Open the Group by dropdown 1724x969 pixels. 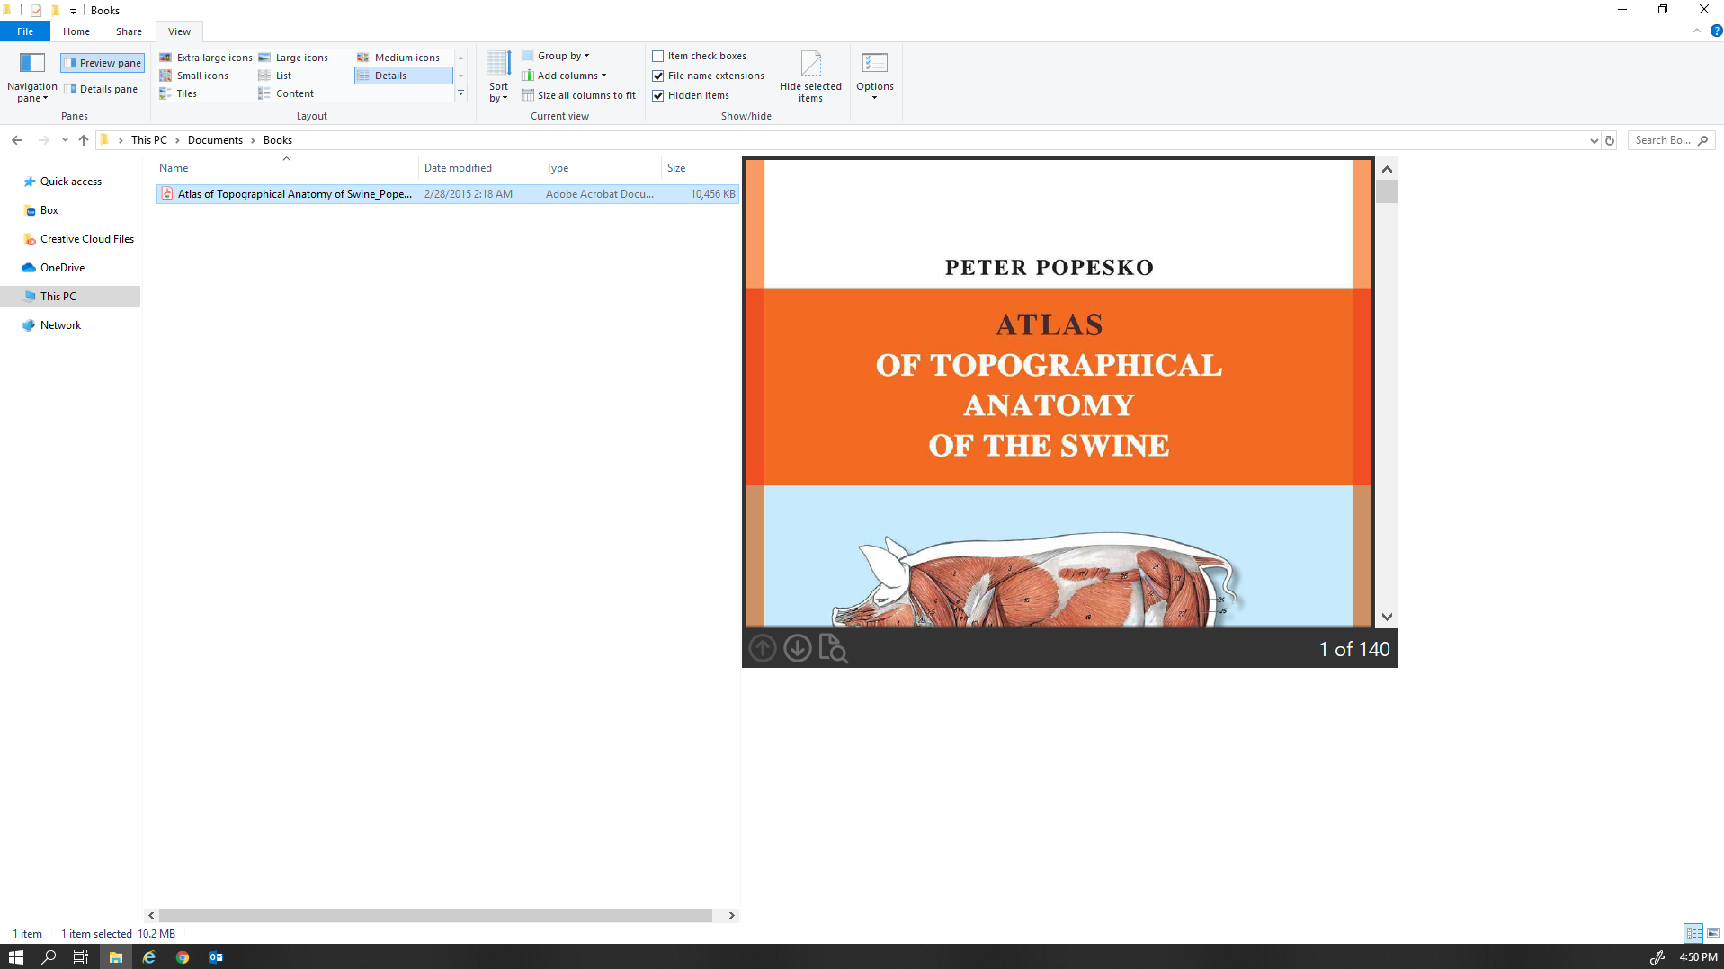(x=556, y=56)
